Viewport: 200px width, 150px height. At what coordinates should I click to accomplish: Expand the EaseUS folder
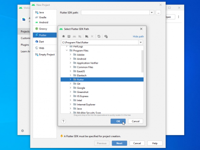[70, 71]
